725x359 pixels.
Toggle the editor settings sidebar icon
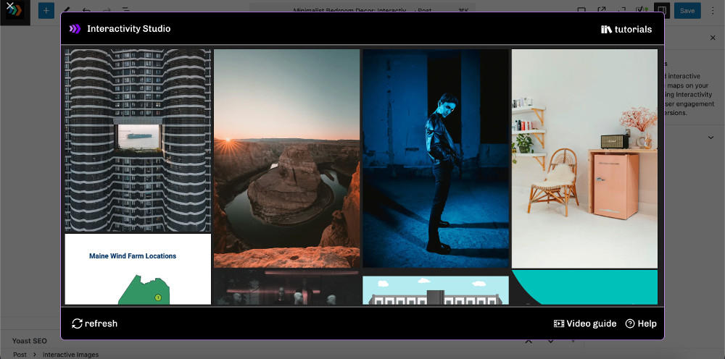[x=662, y=11]
